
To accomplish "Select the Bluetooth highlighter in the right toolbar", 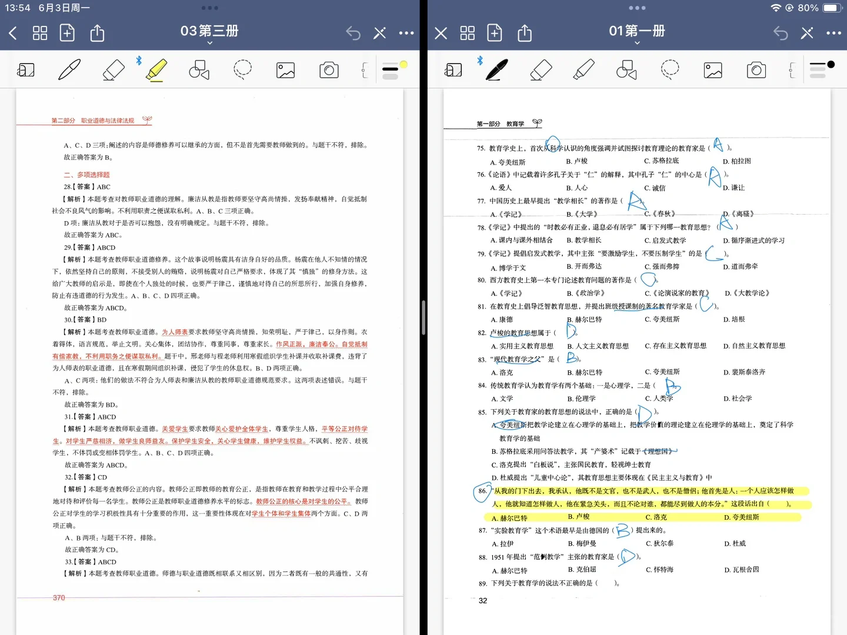I will point(582,69).
